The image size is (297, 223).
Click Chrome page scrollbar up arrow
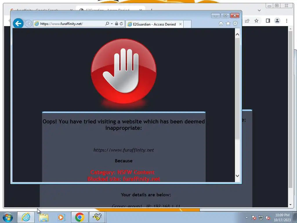(x=290, y=29)
